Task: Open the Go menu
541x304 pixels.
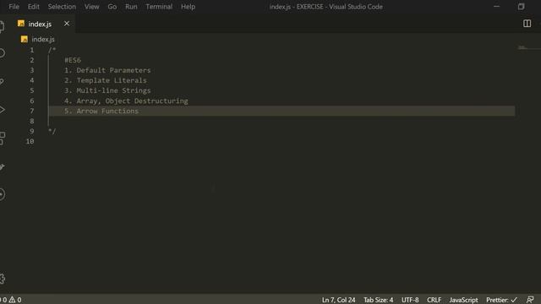Action: 112,7
